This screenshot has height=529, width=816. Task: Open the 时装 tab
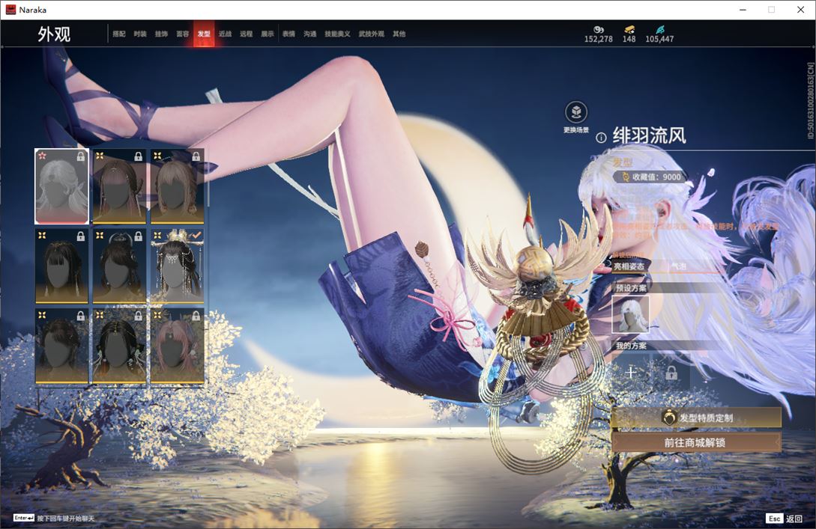pos(140,34)
